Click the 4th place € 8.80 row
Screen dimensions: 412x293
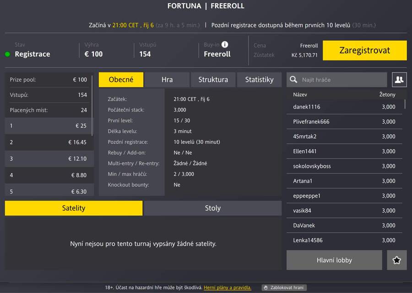click(x=49, y=175)
